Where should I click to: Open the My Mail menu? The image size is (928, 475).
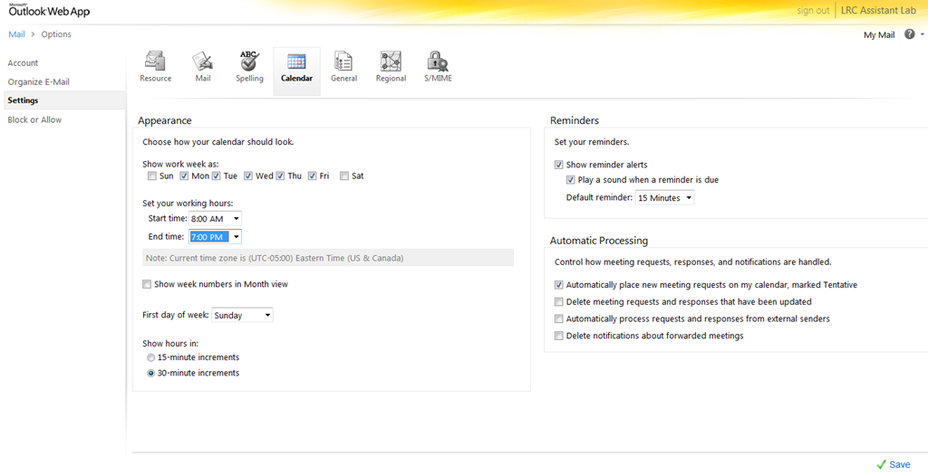pos(879,35)
